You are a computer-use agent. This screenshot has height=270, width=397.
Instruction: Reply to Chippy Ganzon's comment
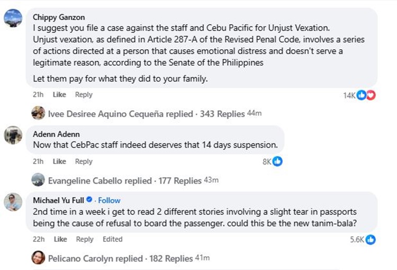(x=84, y=95)
